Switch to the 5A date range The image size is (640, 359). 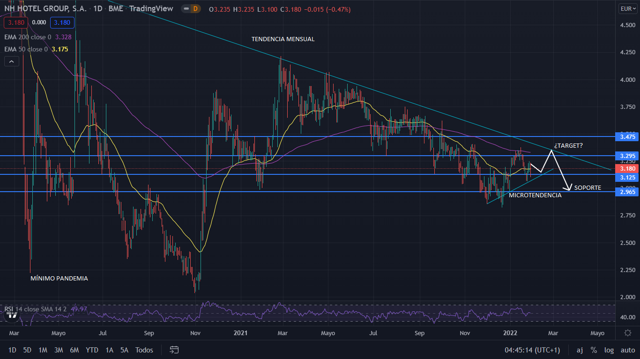(124, 350)
